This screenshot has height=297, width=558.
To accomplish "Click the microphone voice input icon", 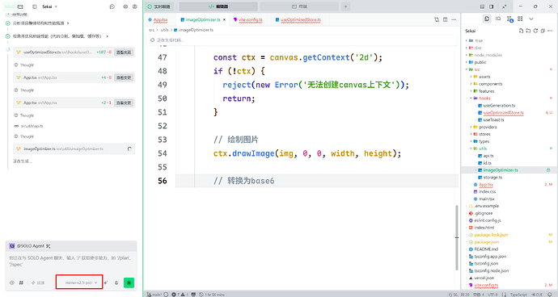I will pyautogui.click(x=116, y=282).
